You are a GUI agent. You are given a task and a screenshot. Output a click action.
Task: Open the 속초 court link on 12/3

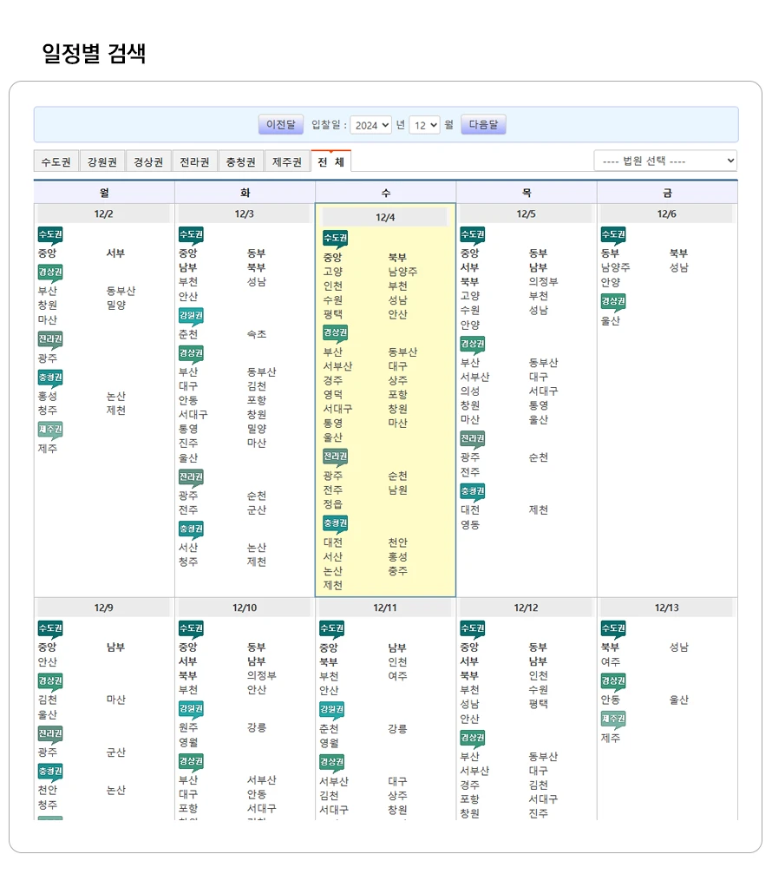(x=257, y=334)
